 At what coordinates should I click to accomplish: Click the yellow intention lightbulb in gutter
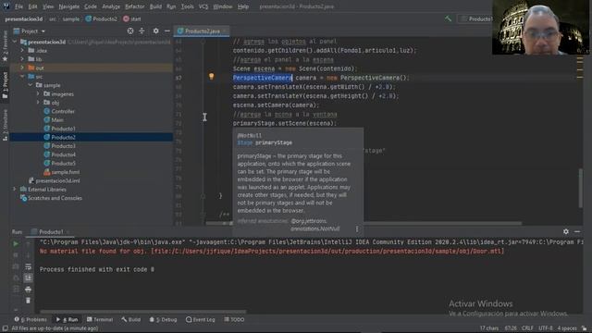tap(212, 77)
